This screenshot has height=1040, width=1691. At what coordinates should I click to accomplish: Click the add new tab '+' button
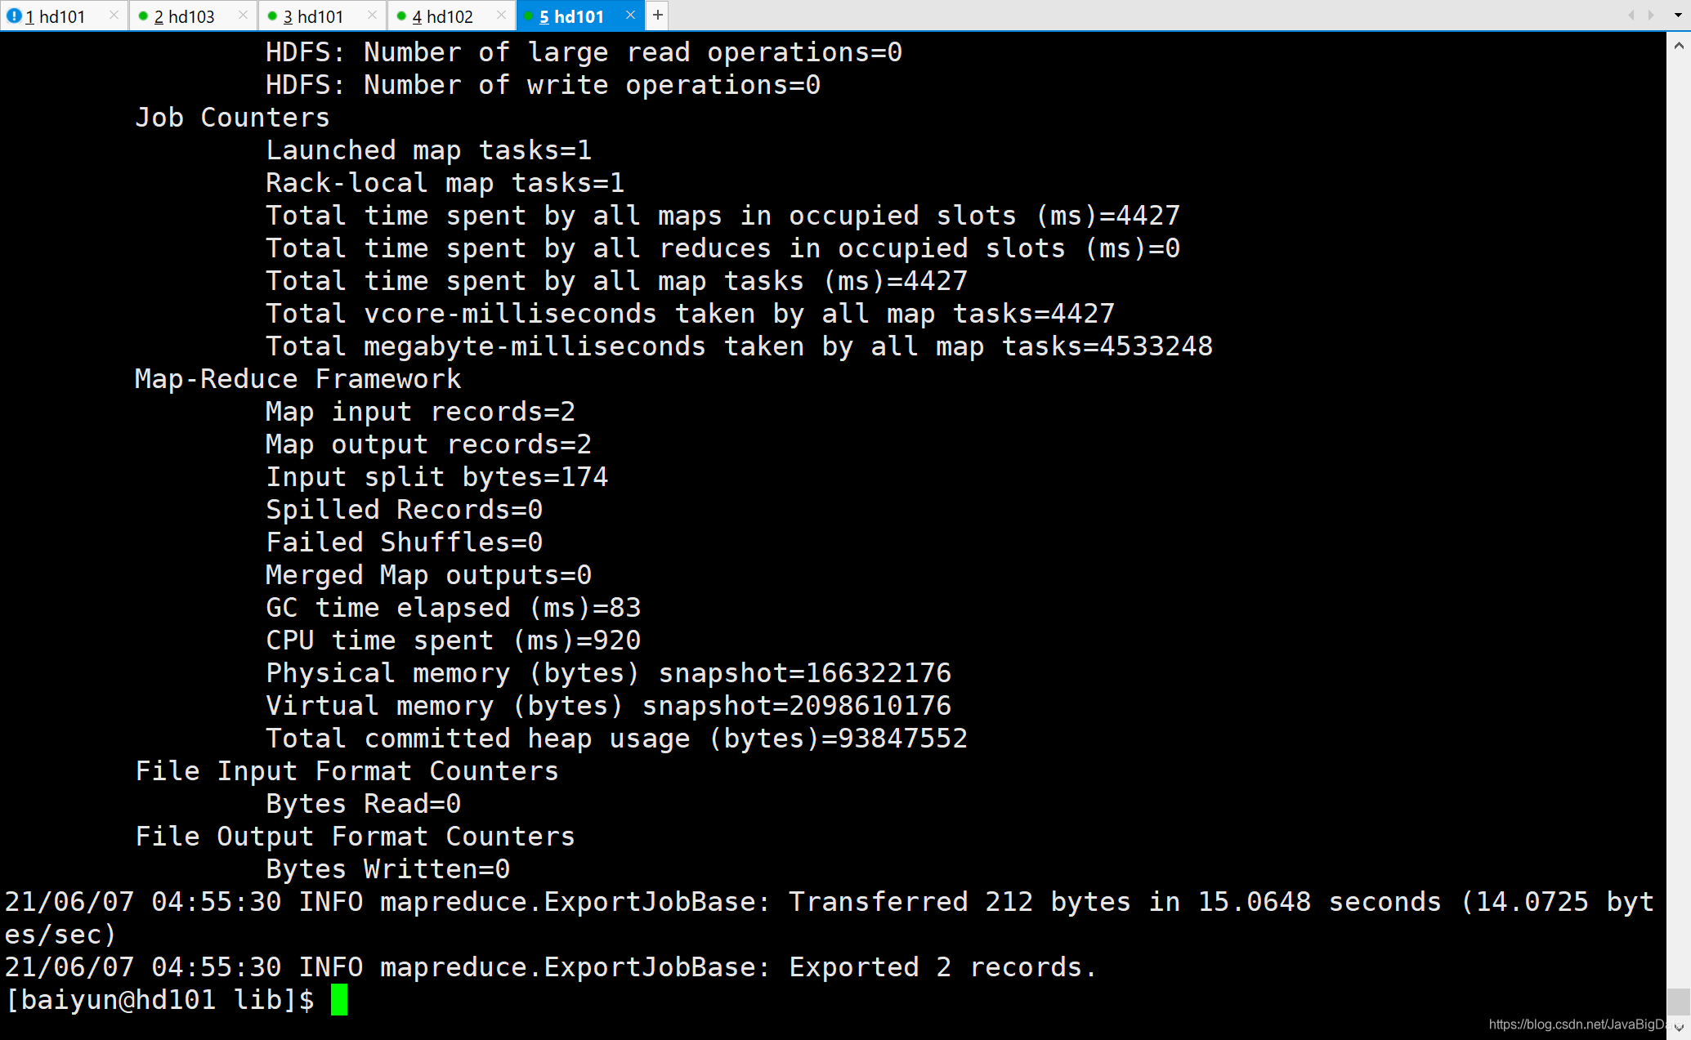point(657,16)
